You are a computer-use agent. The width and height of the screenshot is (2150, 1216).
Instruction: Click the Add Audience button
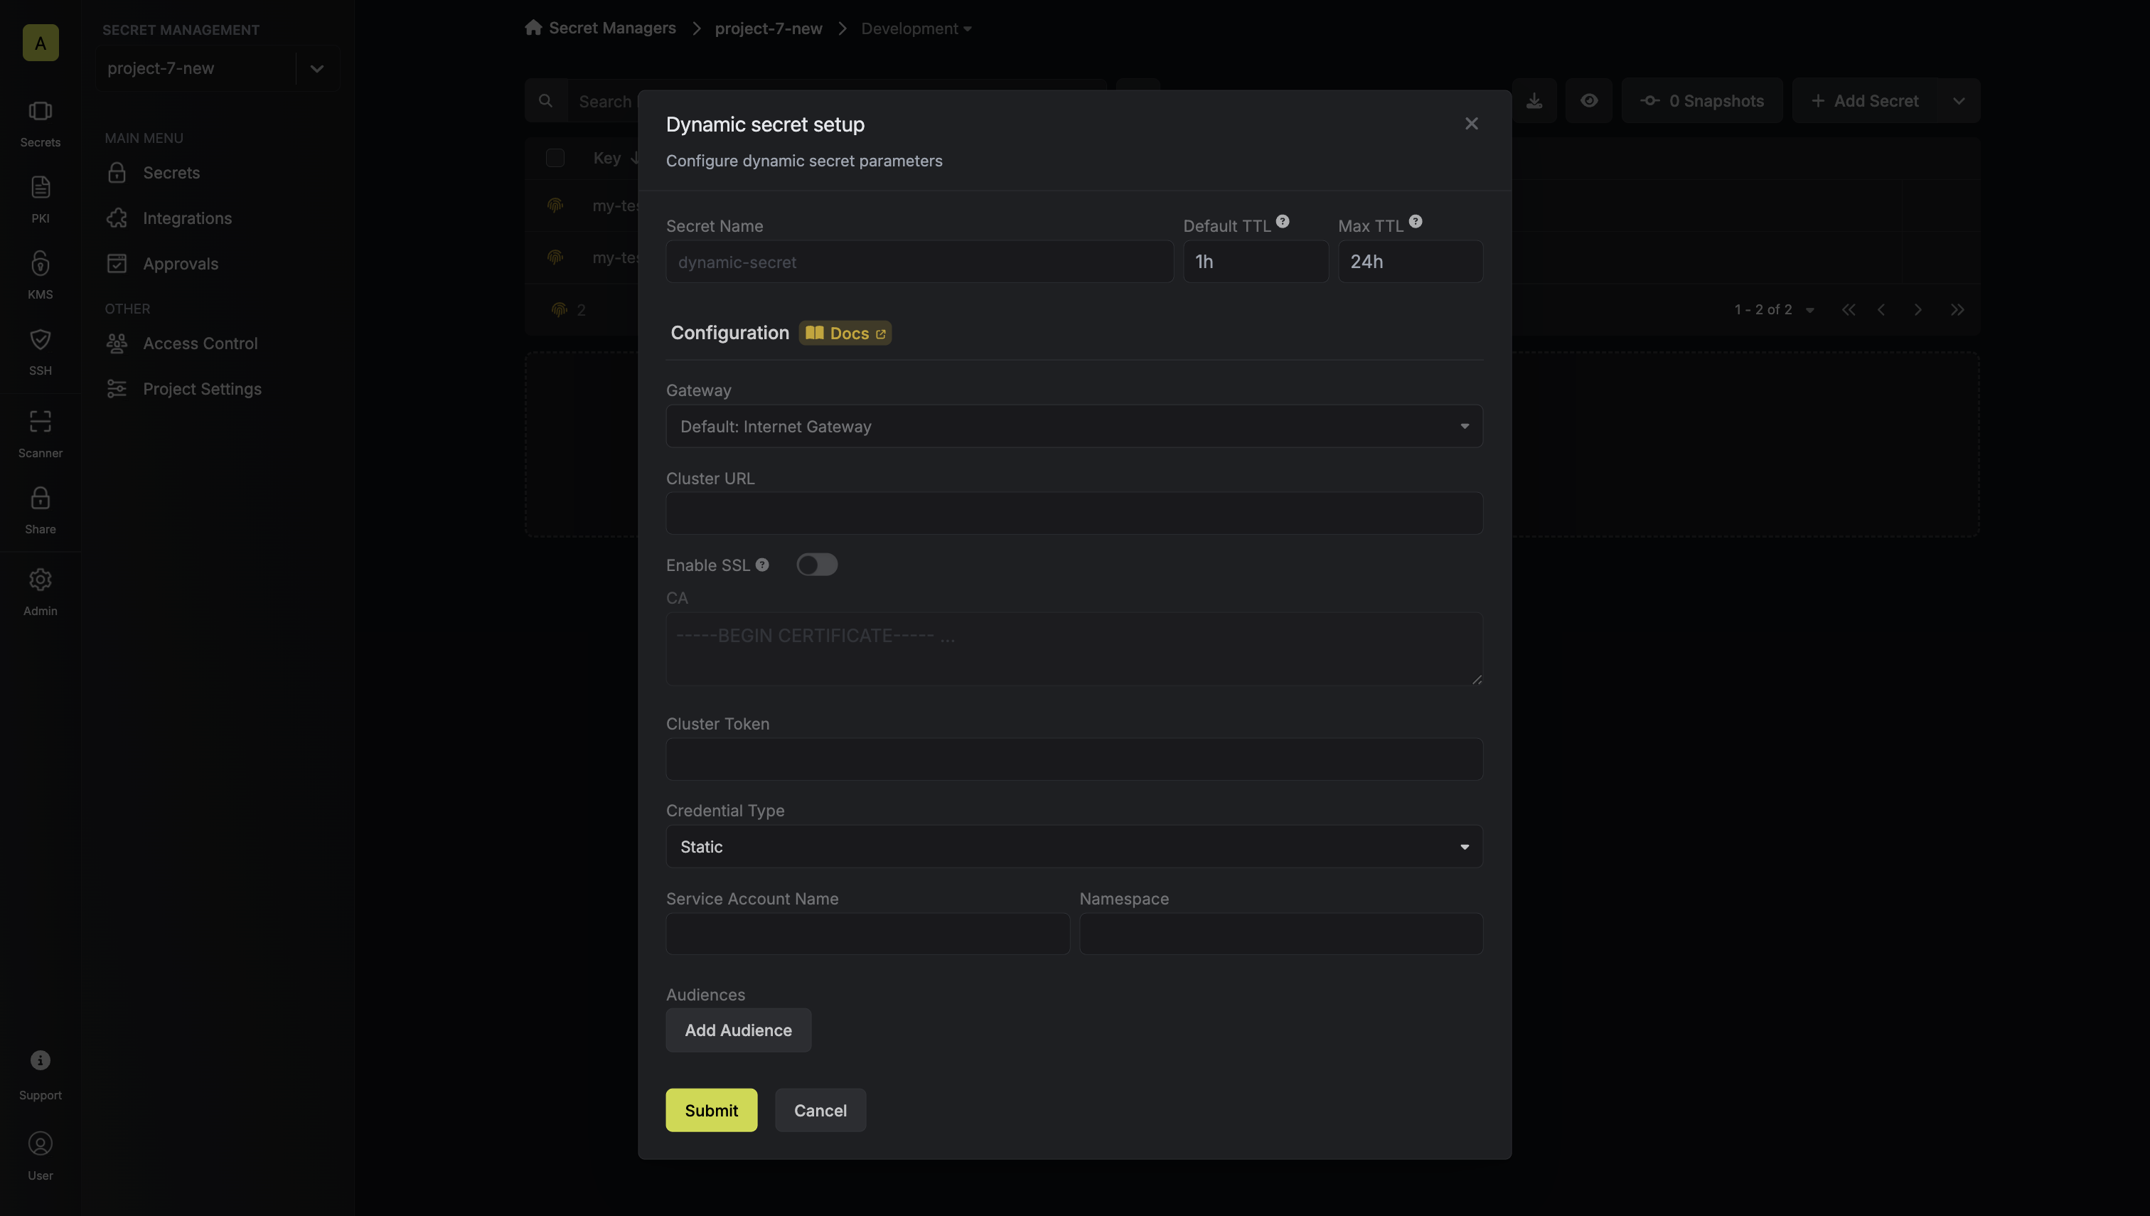click(x=738, y=1030)
